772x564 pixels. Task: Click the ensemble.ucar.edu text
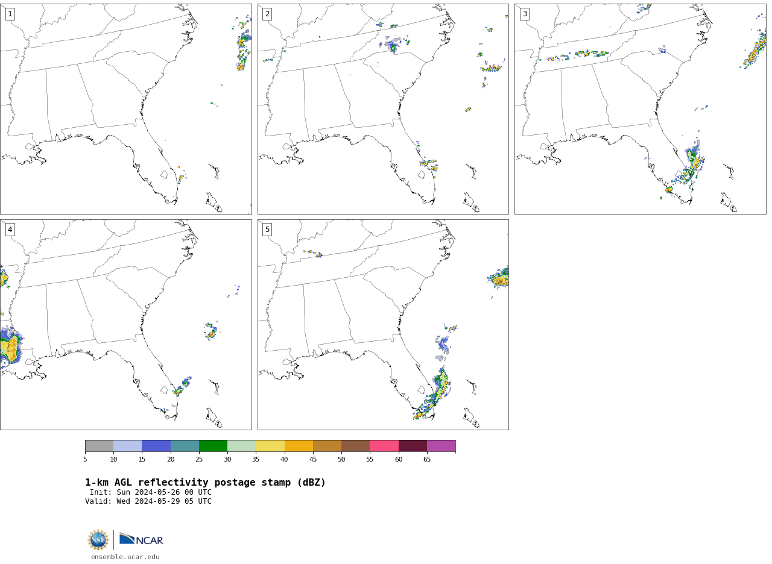click(125, 557)
